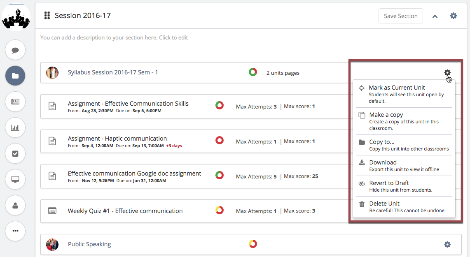Viewport: 470px width, 257px height.
Task: Click the section description placeholder to edit
Action: (114, 37)
